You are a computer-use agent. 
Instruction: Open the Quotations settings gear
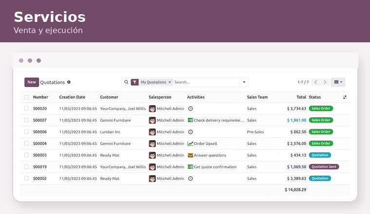[x=69, y=82]
